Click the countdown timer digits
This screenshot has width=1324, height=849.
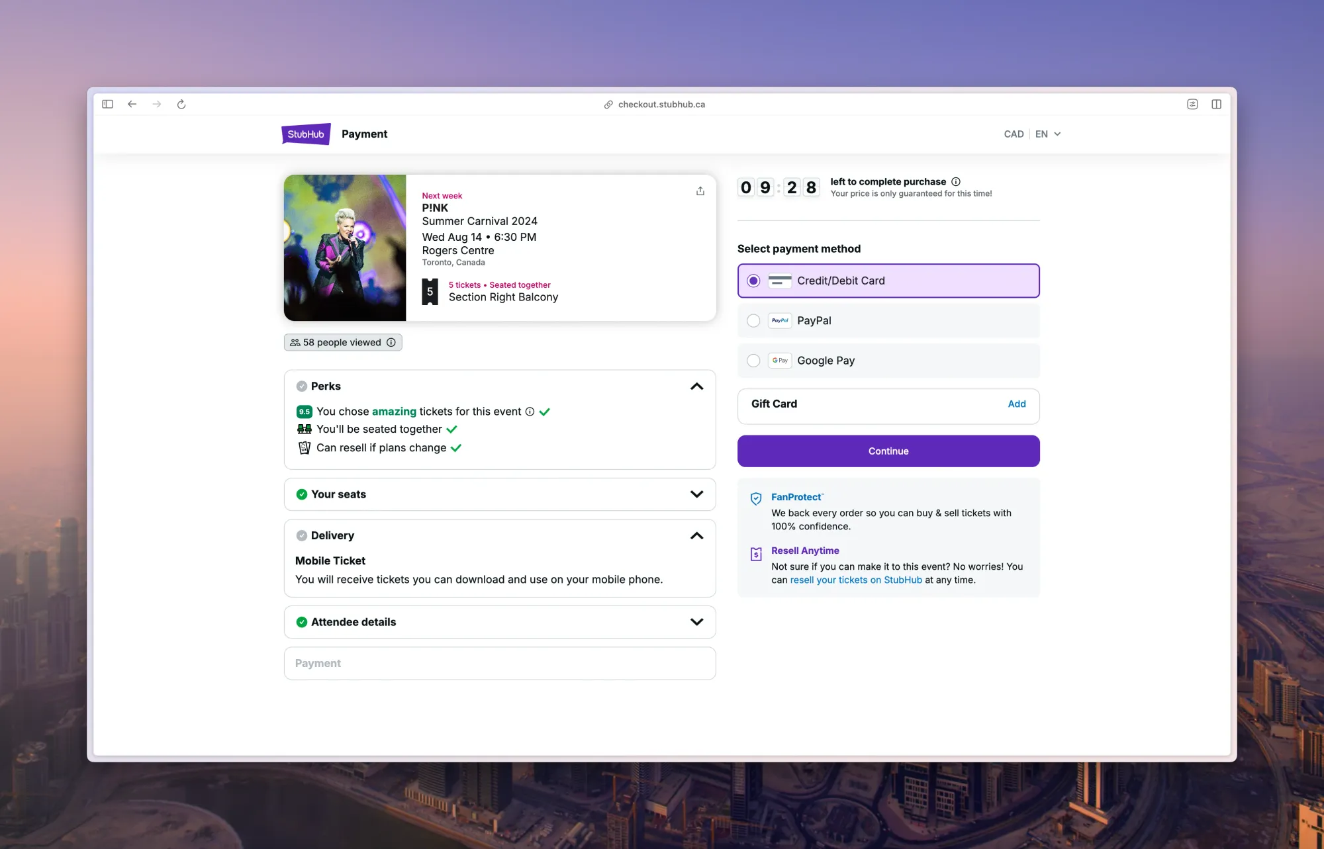click(x=779, y=187)
